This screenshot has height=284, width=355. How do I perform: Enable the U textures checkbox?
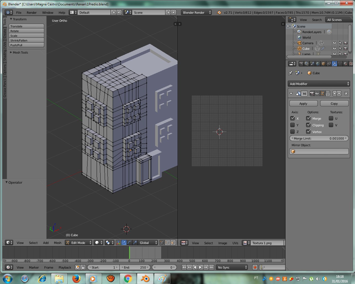coord(331,118)
